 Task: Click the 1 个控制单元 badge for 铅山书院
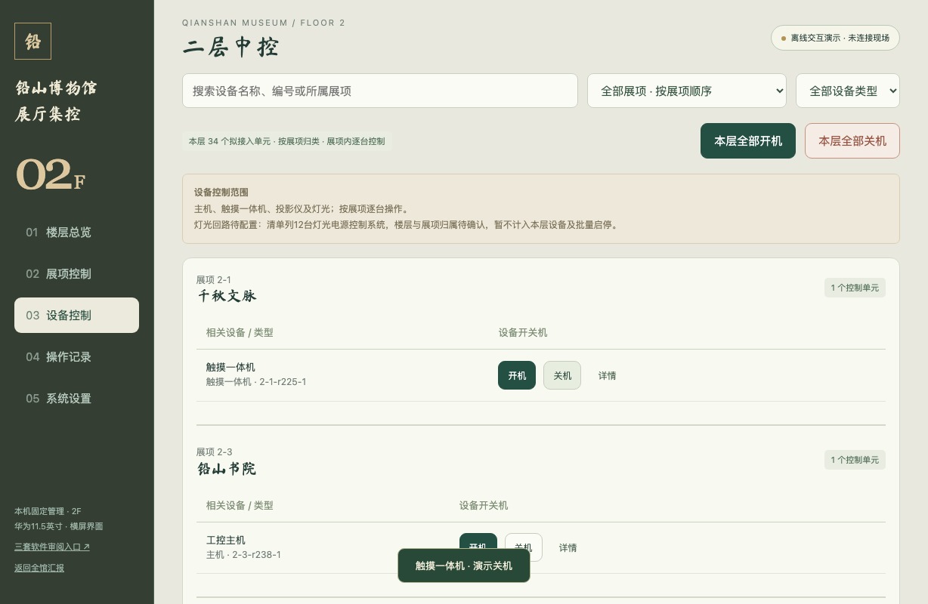click(x=855, y=460)
